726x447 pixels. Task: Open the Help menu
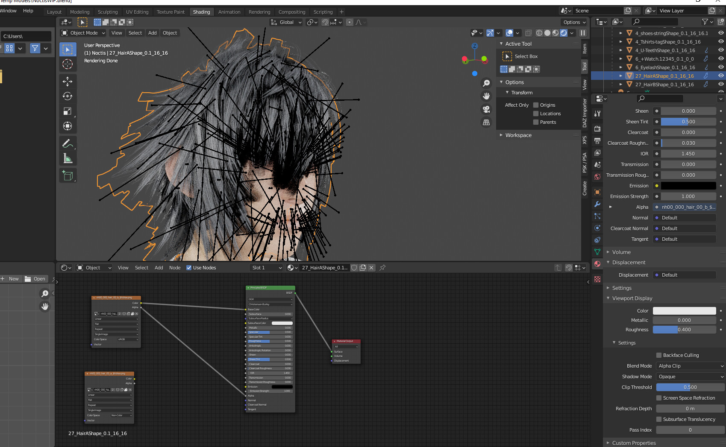(28, 11)
